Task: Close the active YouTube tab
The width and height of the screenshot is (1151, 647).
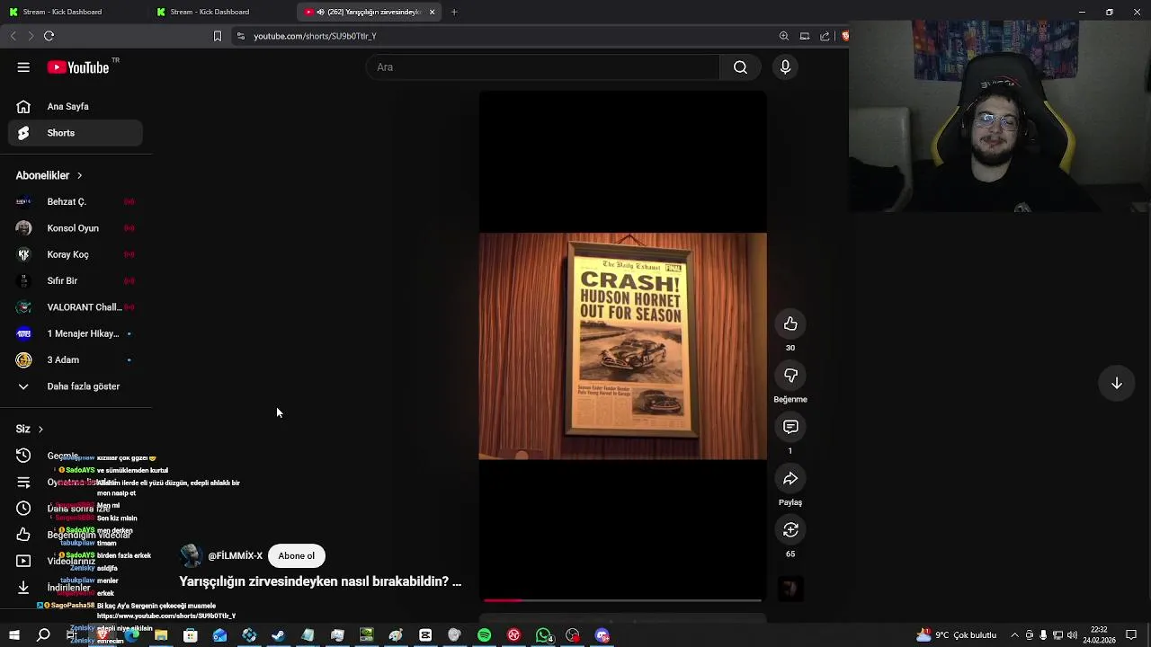Action: tap(432, 12)
